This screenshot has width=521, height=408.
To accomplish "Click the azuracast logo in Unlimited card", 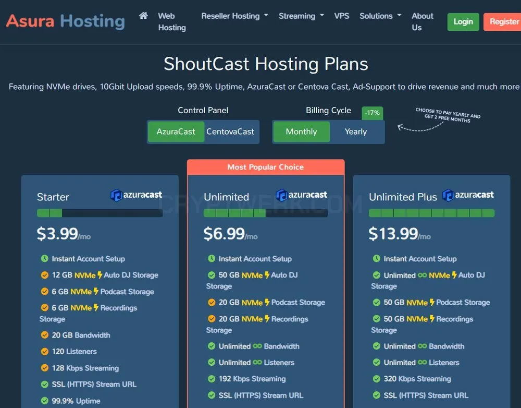I will [301, 195].
